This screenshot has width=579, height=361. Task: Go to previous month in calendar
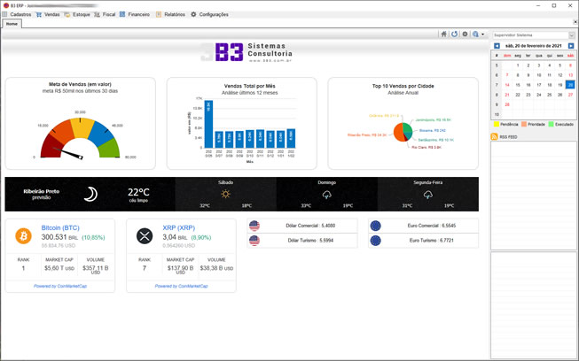[x=497, y=46]
